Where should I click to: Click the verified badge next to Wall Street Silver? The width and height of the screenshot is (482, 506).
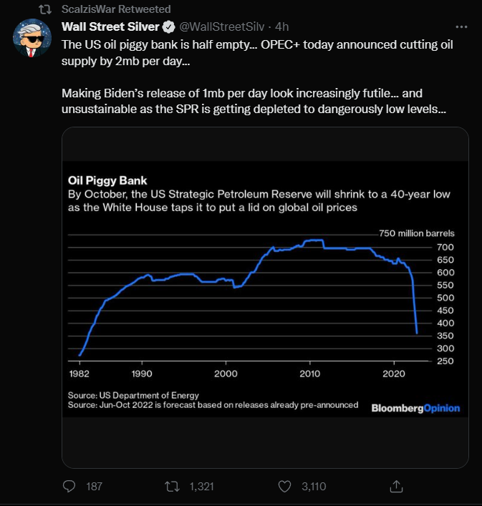(168, 26)
